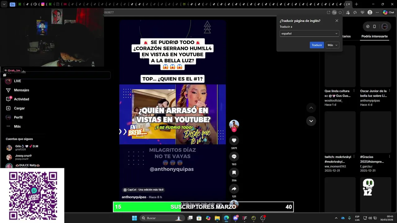Open the browser profile avatar
The height and width of the screenshot is (223, 397).
(370, 12)
